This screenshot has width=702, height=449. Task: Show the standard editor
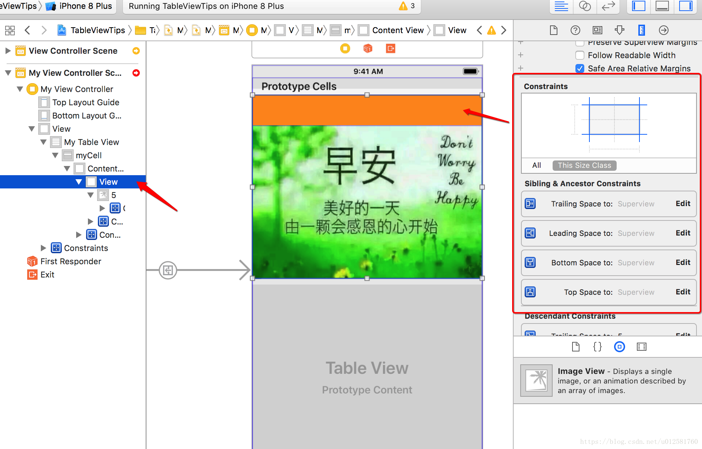[561, 6]
